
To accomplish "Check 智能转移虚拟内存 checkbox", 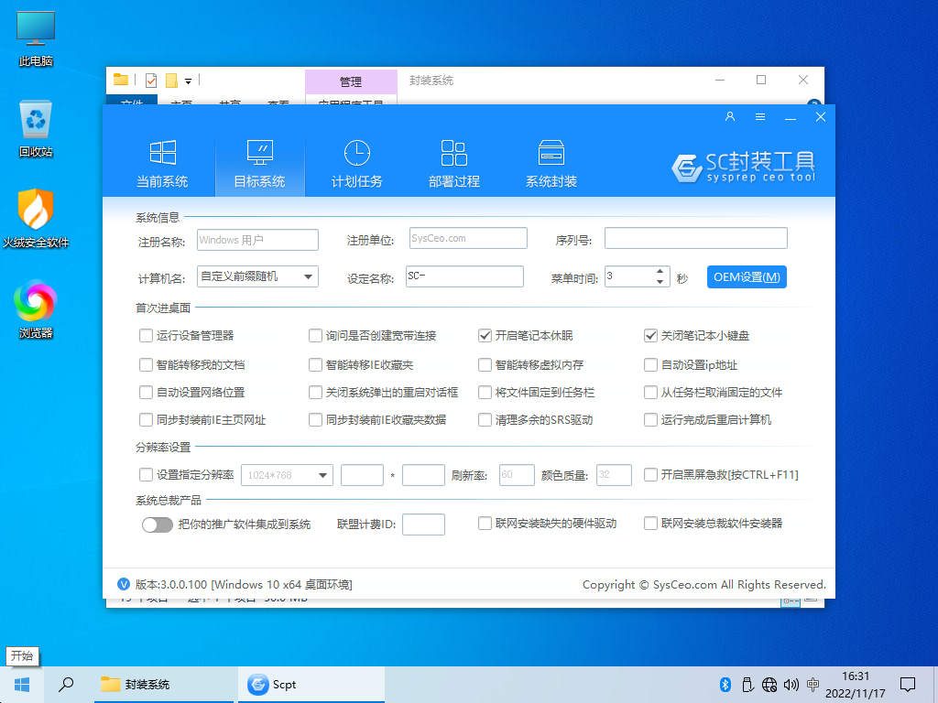I will click(x=485, y=364).
